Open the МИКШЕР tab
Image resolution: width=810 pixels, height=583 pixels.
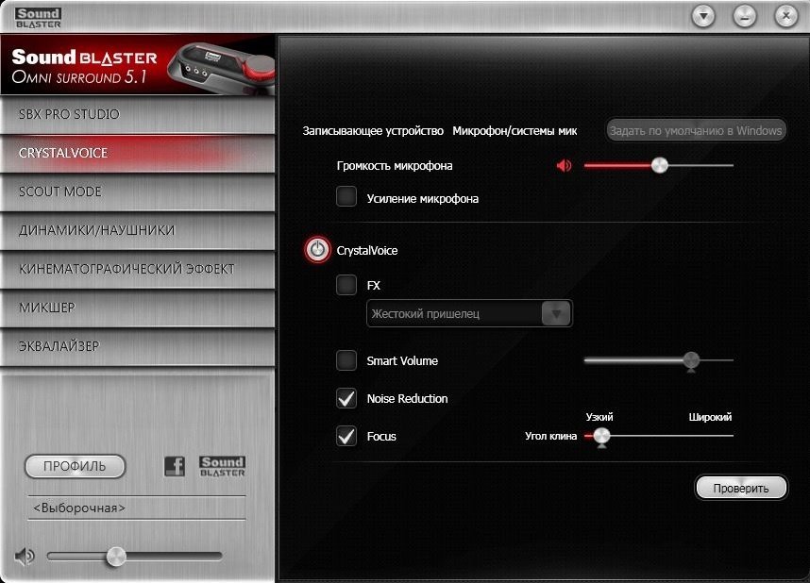coord(138,308)
